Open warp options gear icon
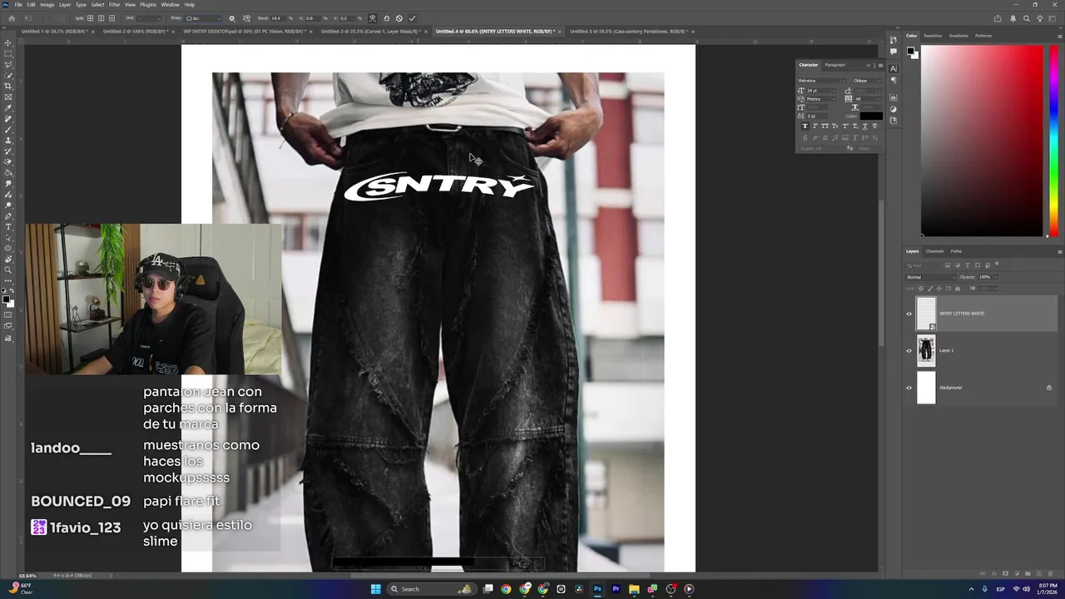 pos(232,18)
